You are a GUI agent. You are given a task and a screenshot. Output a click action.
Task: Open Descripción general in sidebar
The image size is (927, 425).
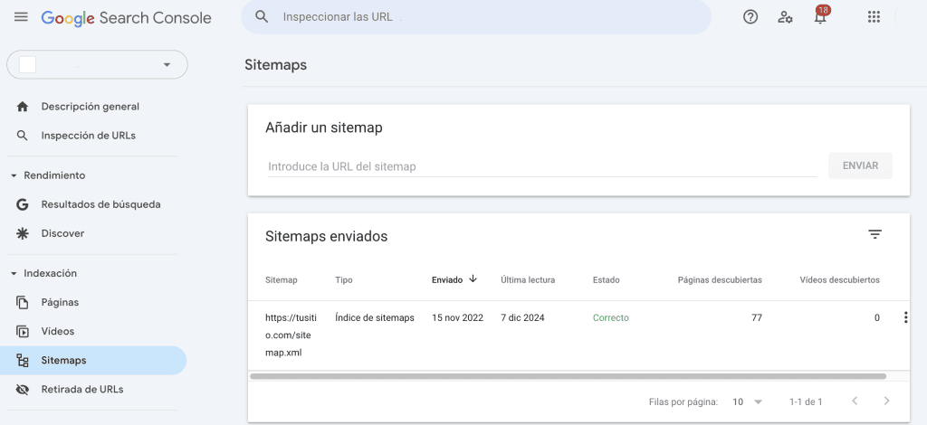pos(90,107)
